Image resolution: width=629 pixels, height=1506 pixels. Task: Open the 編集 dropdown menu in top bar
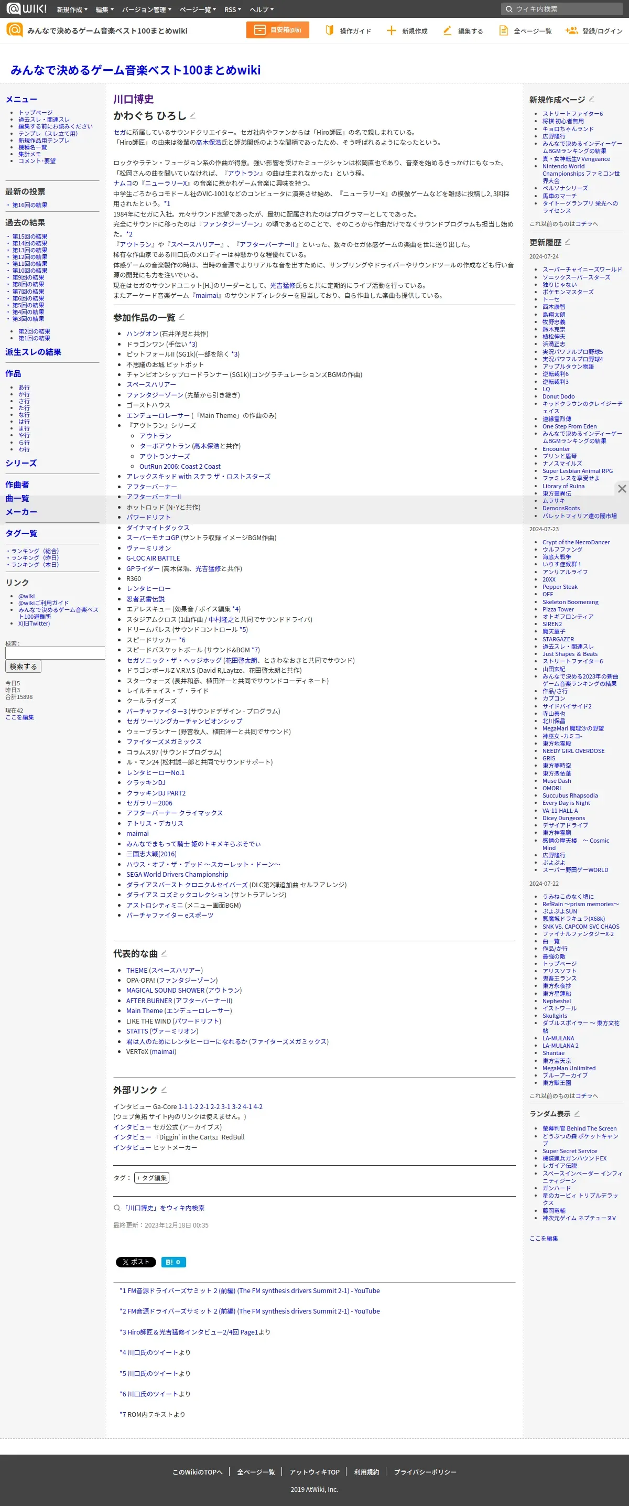pos(105,9)
